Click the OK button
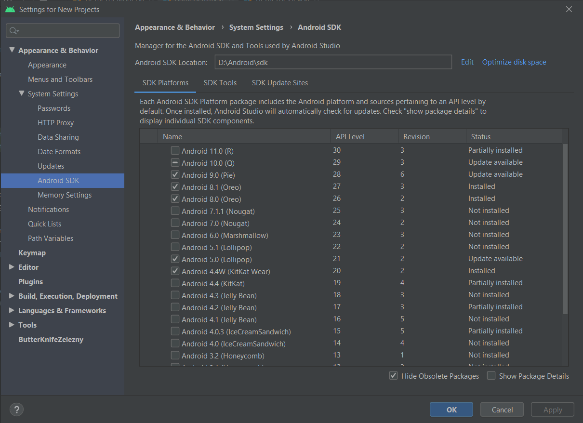The width and height of the screenshot is (583, 423). [x=451, y=410]
